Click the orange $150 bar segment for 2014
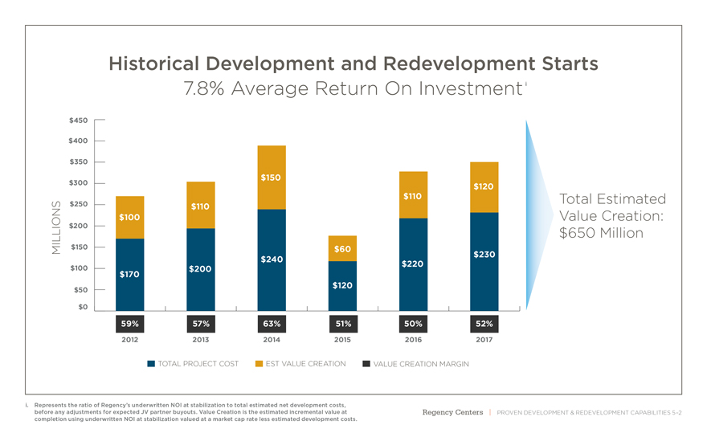This screenshot has width=707, height=429. (272, 177)
